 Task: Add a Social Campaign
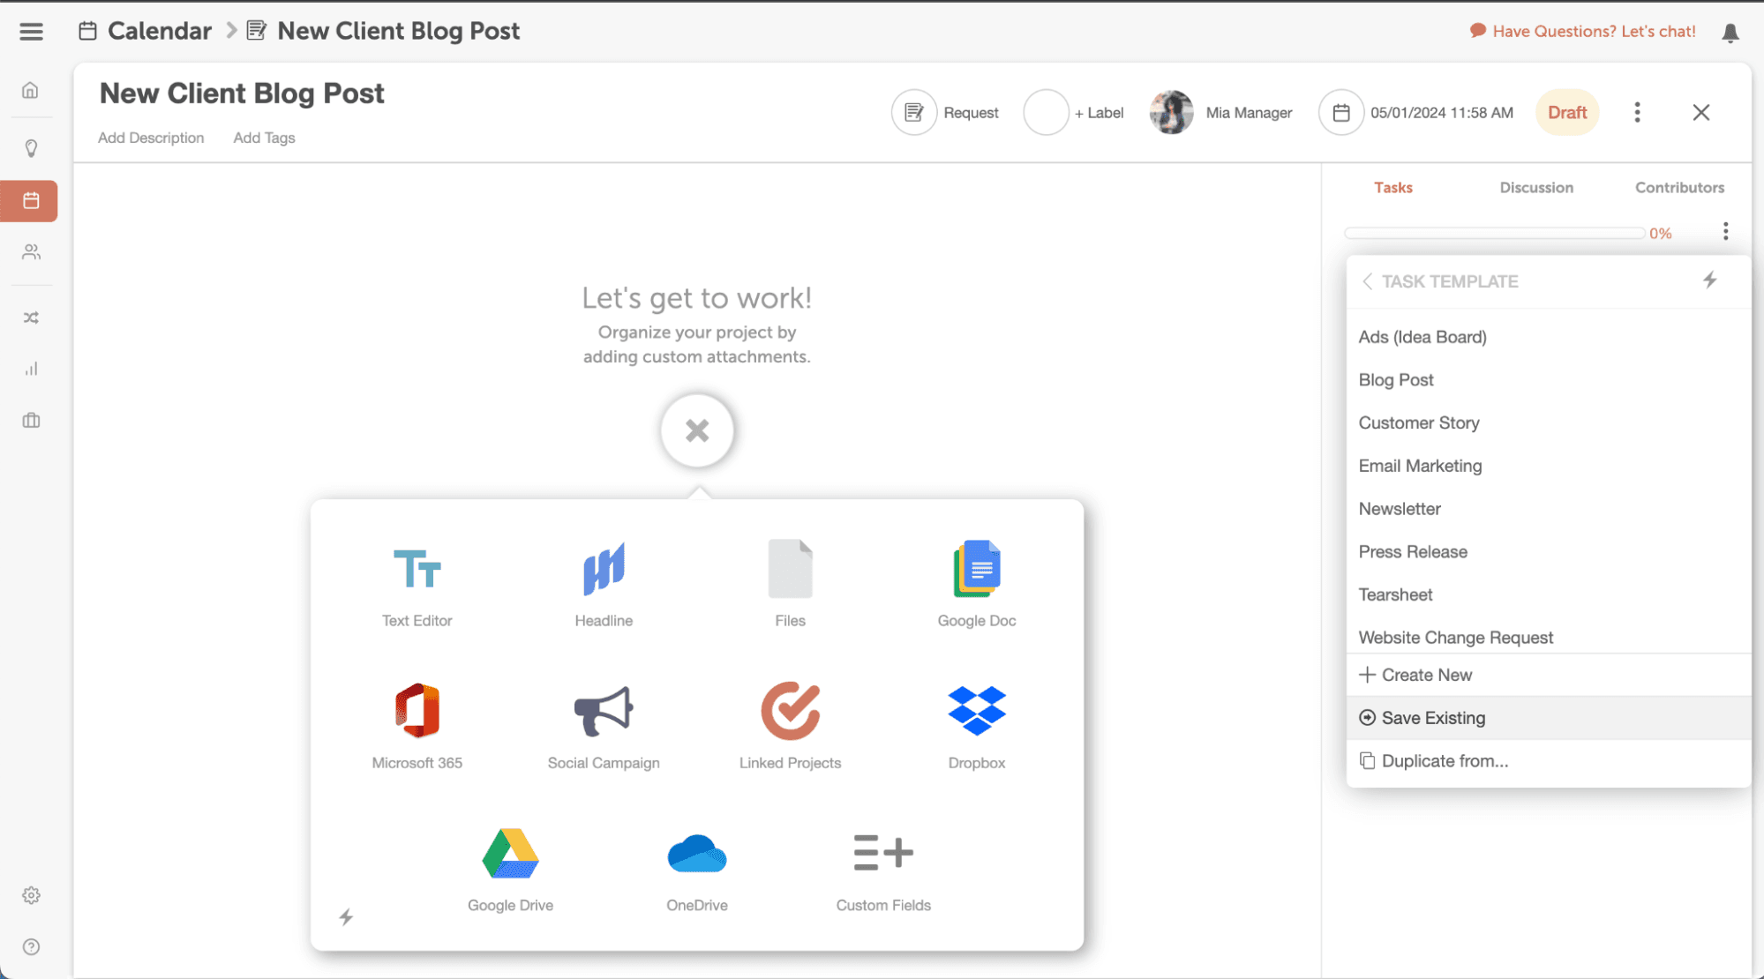pyautogui.click(x=604, y=711)
